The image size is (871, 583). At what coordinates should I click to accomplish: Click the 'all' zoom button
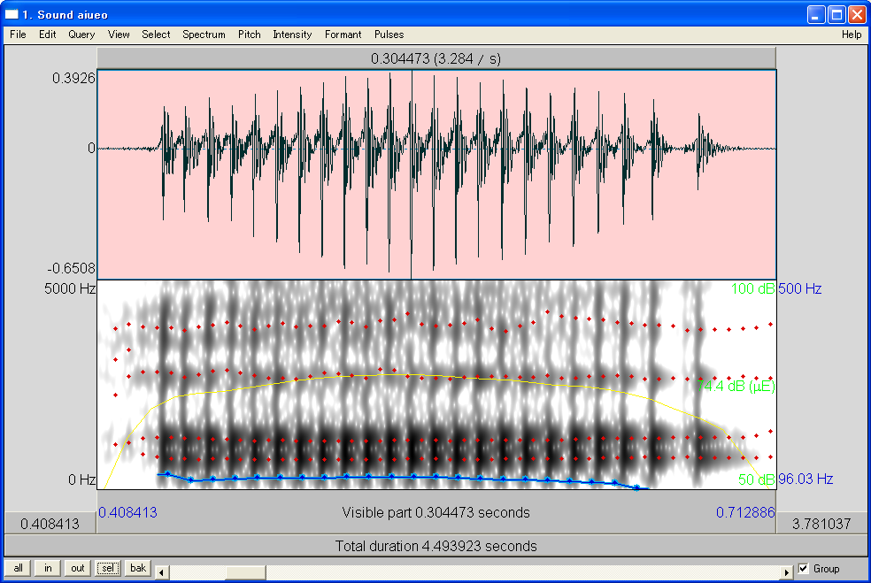pos(19,568)
